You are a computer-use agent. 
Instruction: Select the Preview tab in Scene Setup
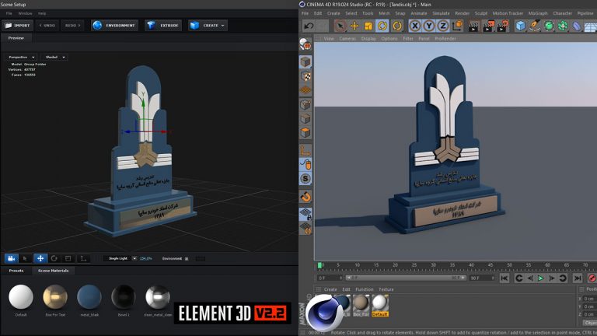tap(16, 38)
